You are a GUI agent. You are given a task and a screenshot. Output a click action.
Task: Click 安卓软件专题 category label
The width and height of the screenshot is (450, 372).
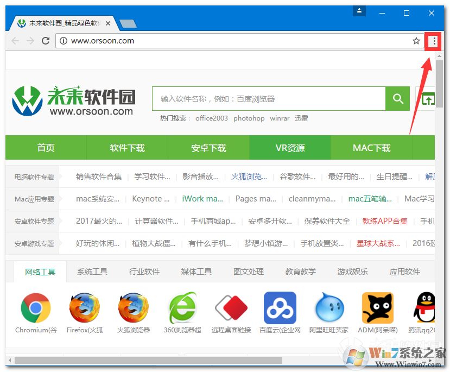[34, 222]
